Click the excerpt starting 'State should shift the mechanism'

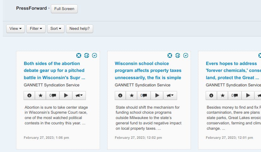148,118
